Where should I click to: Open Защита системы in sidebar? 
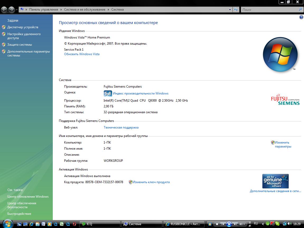pyautogui.click(x=20, y=45)
